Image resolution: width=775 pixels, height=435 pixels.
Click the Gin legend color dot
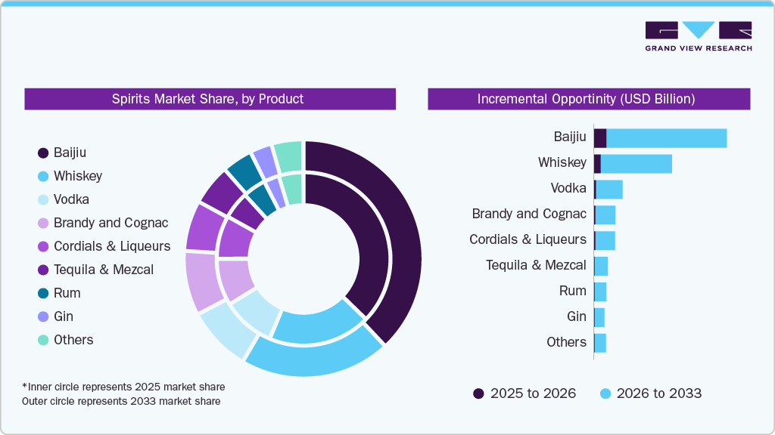click(x=43, y=316)
